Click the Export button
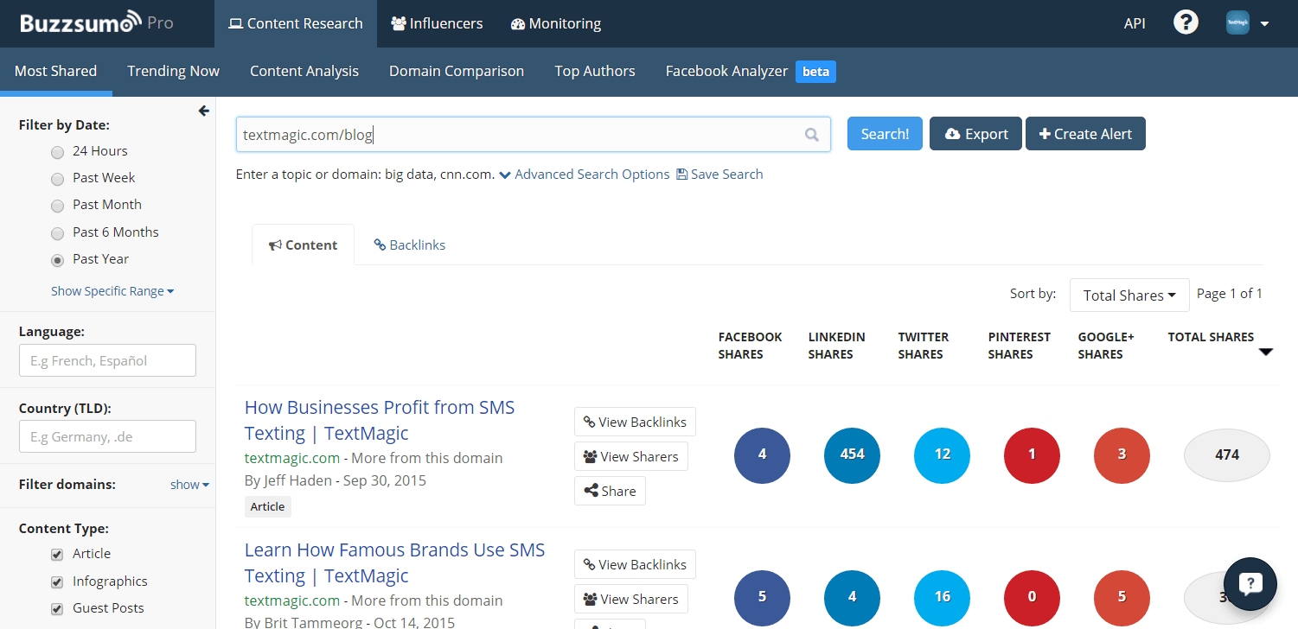Screen dimensions: 1298x629 (x=975, y=134)
